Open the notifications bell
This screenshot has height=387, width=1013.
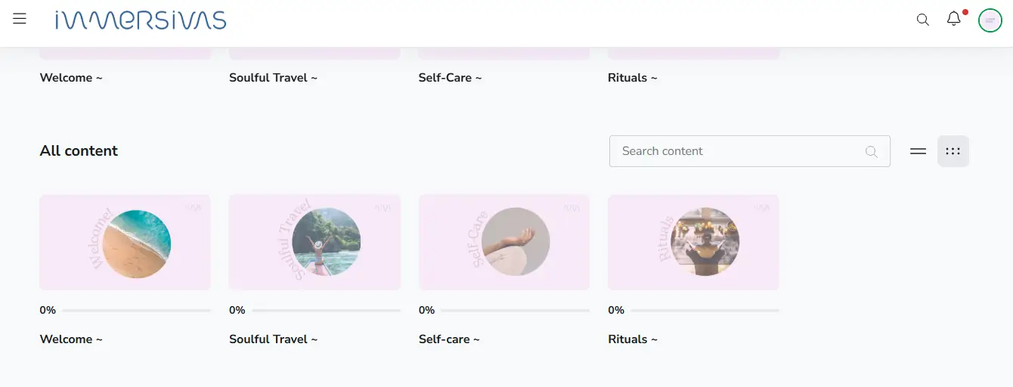[x=954, y=20]
